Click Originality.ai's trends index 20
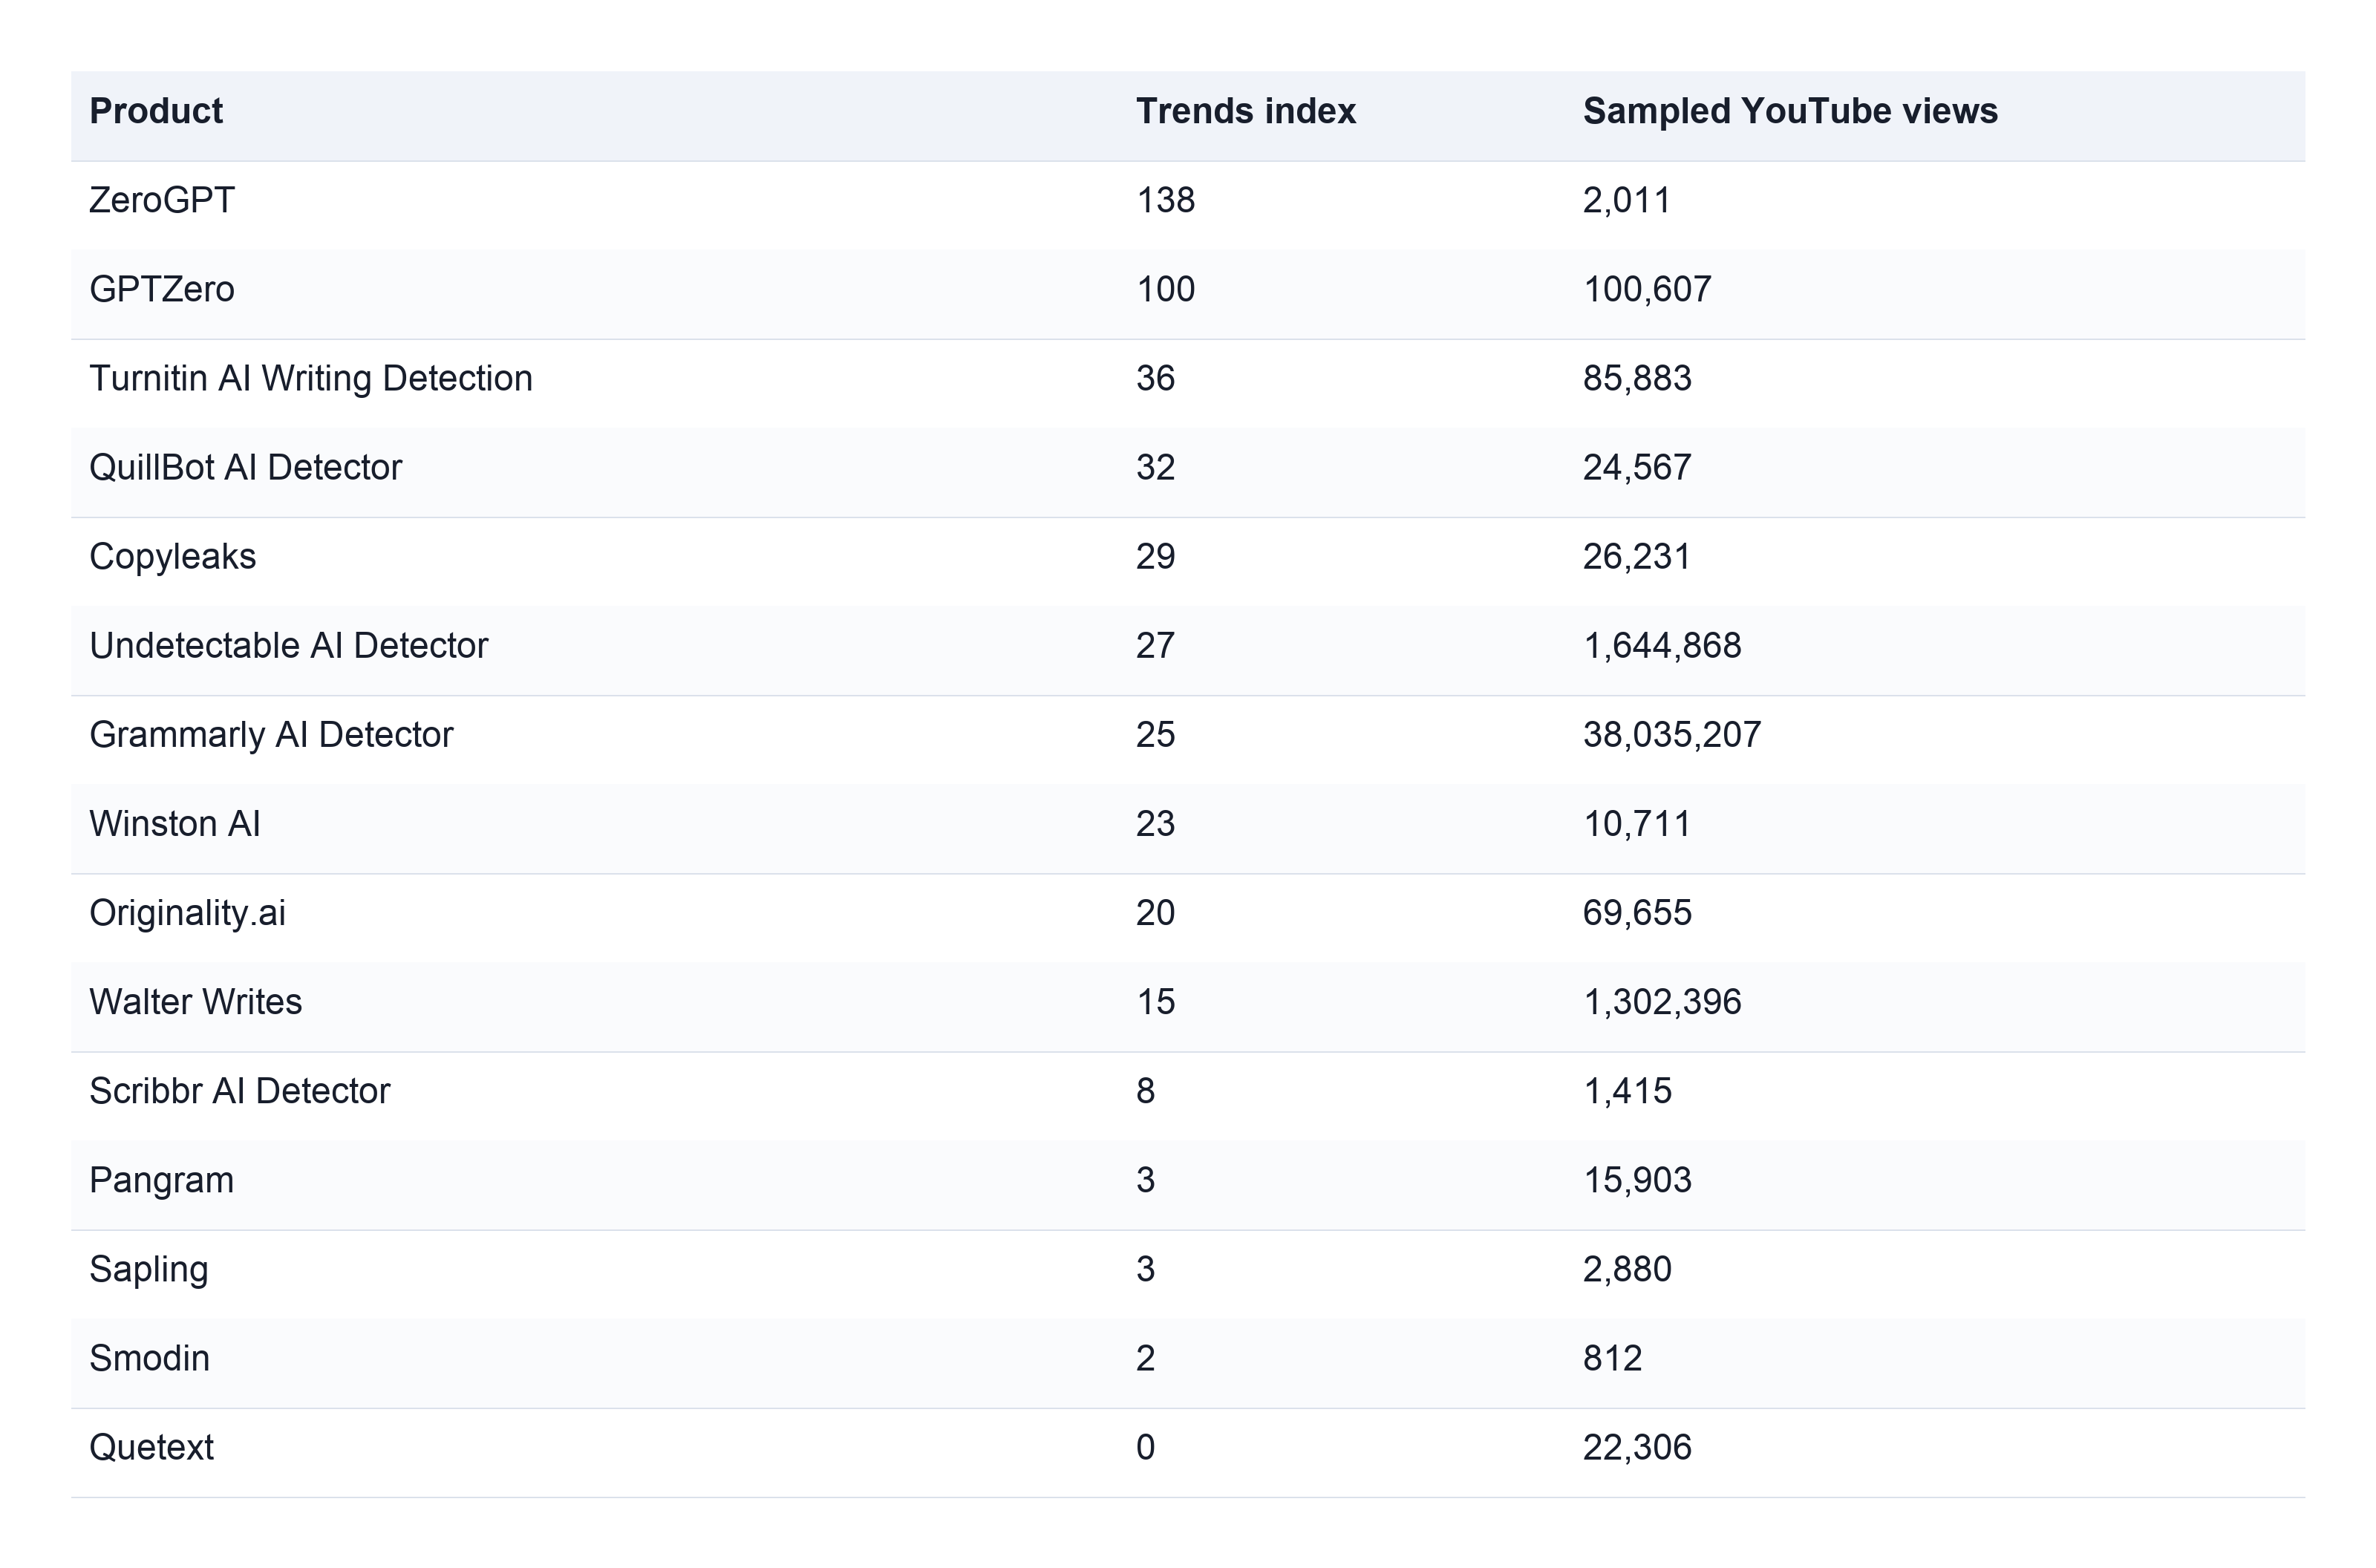The height and width of the screenshot is (1568, 2376). click(x=1155, y=912)
